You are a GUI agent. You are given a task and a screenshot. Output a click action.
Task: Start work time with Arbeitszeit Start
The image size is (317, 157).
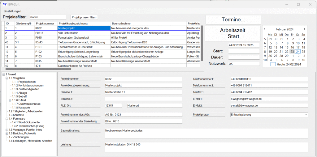(232, 33)
